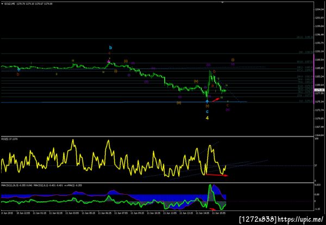Select the yellow 4 wave label
Image resolution: width=326 pixels, height=225 pixels.
[x=207, y=118]
